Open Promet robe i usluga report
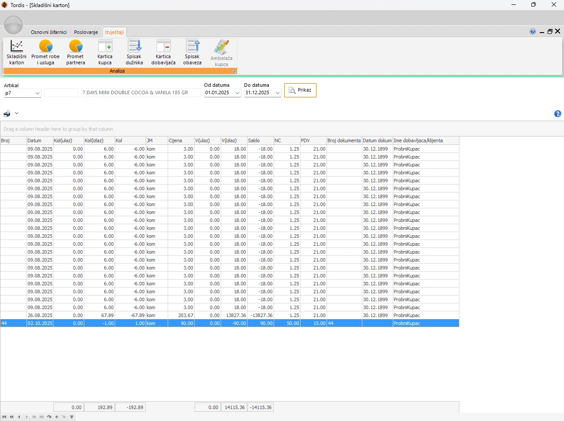This screenshot has height=421, width=564. pyautogui.click(x=45, y=52)
